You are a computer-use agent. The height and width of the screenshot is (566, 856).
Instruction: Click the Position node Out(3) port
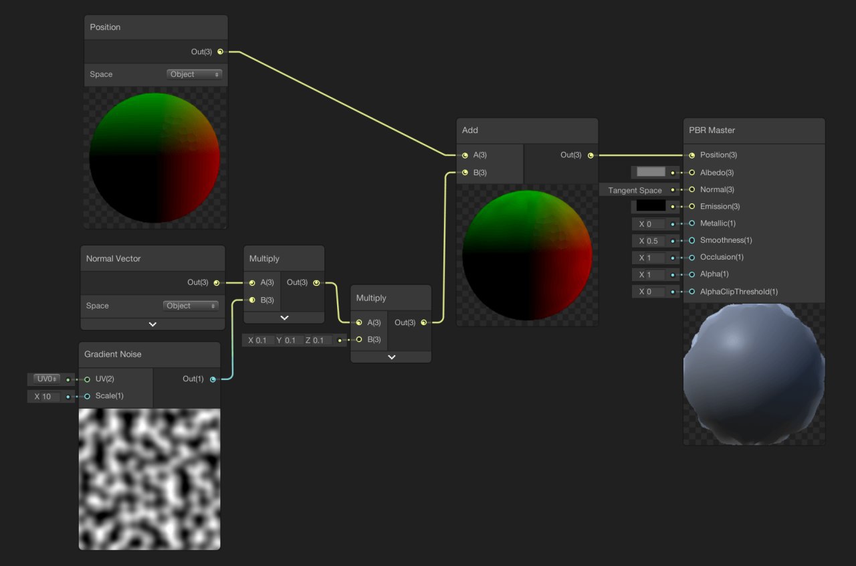(x=220, y=52)
